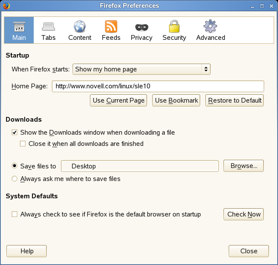
Task: Click Restore to Default button
Action: click(x=235, y=100)
